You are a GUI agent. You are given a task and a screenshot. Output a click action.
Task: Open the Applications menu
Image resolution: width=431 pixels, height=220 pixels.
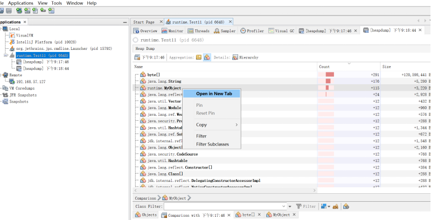(x=20, y=3)
